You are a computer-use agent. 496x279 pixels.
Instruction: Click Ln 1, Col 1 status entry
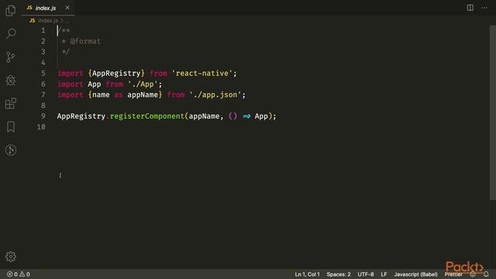point(307,274)
